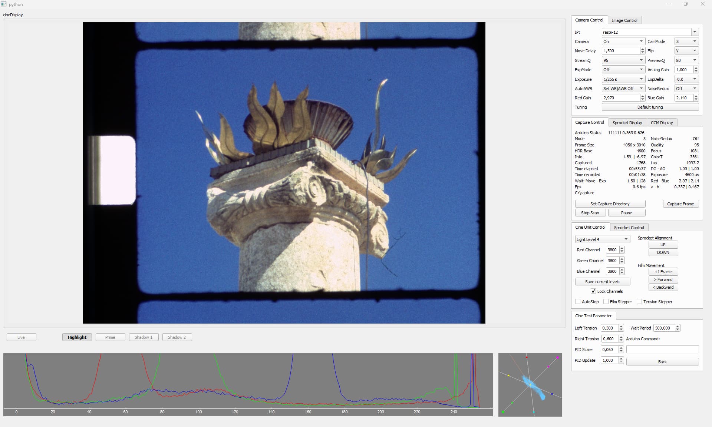
Task: Focus the Arduino Command input field
Action: 662,349
